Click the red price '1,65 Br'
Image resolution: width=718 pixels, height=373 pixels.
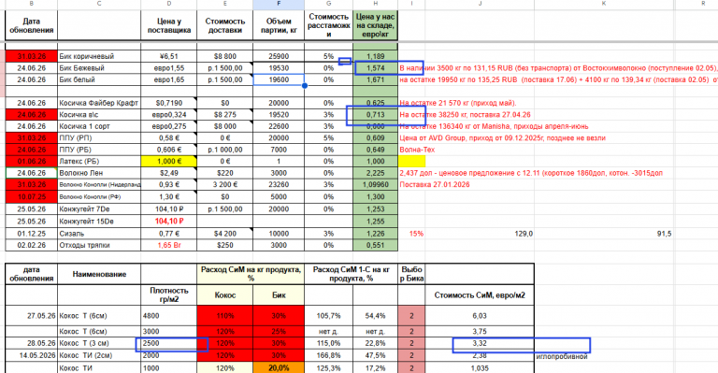[x=169, y=245]
